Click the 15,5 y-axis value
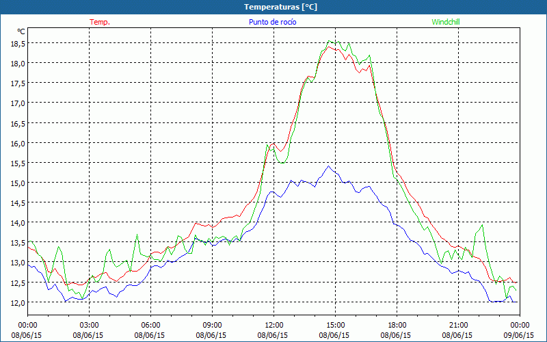Screen dimensions: 547x342 pos(18,163)
